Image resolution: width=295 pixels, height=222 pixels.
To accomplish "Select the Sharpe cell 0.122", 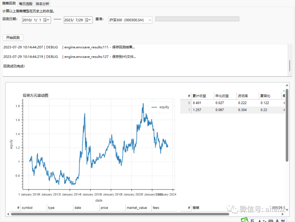I will click(x=270, y=103).
